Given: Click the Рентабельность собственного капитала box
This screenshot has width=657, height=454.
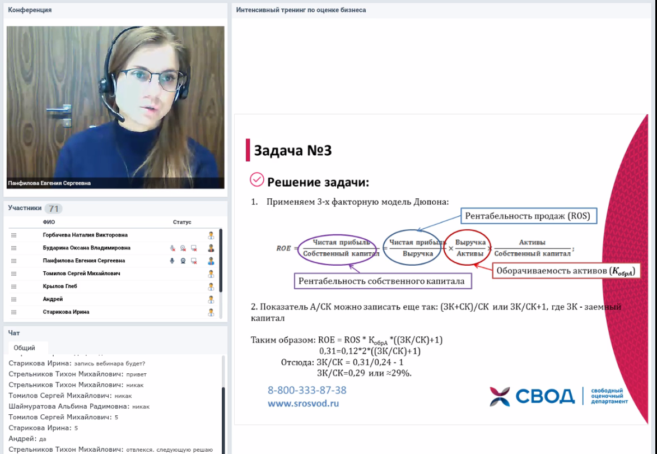Looking at the screenshot, I should (383, 281).
